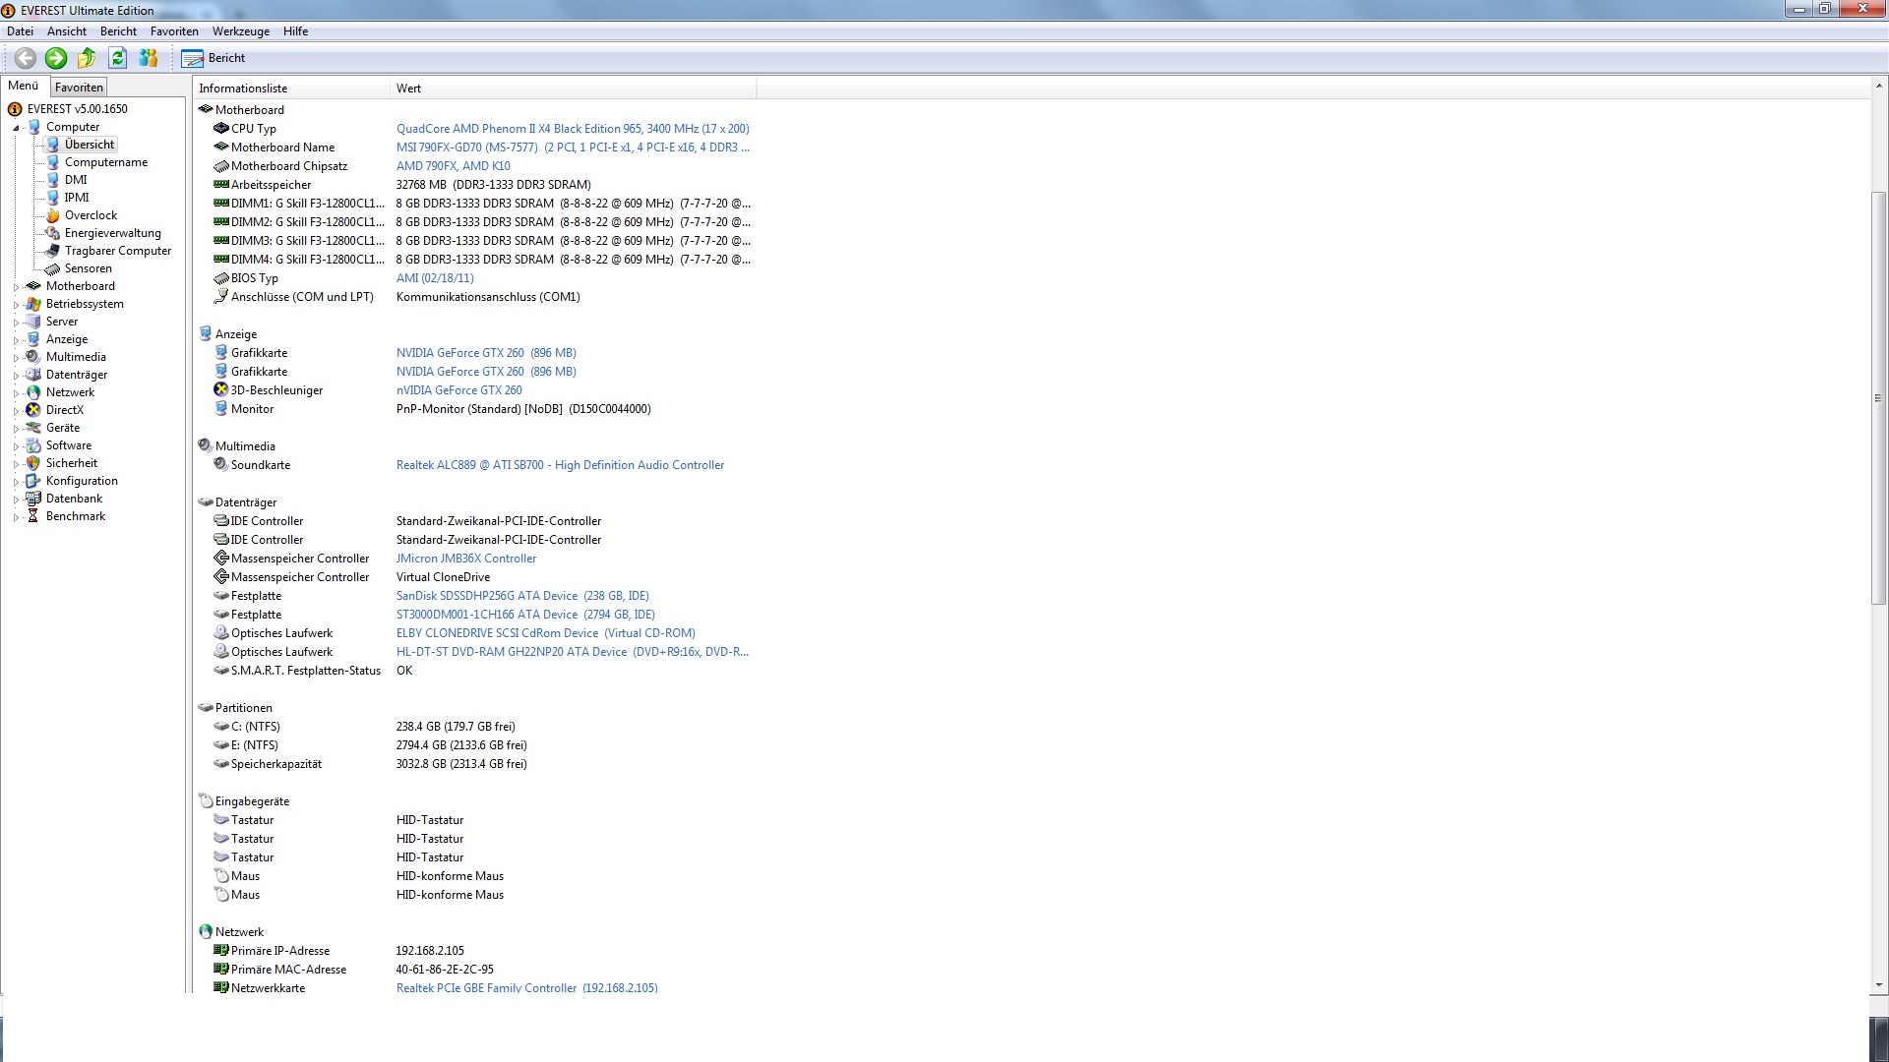Refresh the report with the toolbar icon
Screen dimensions: 1889x1062
[118, 59]
